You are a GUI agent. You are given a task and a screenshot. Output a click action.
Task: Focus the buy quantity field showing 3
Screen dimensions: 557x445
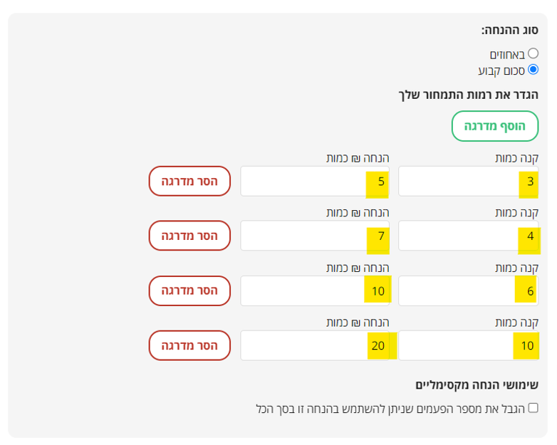469,181
